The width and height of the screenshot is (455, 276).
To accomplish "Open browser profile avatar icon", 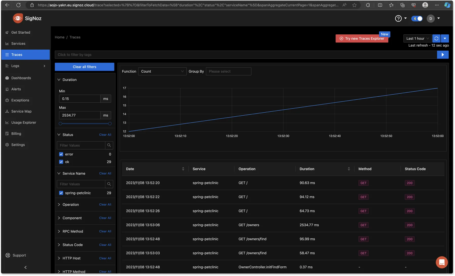I will pyautogui.click(x=425, y=5).
